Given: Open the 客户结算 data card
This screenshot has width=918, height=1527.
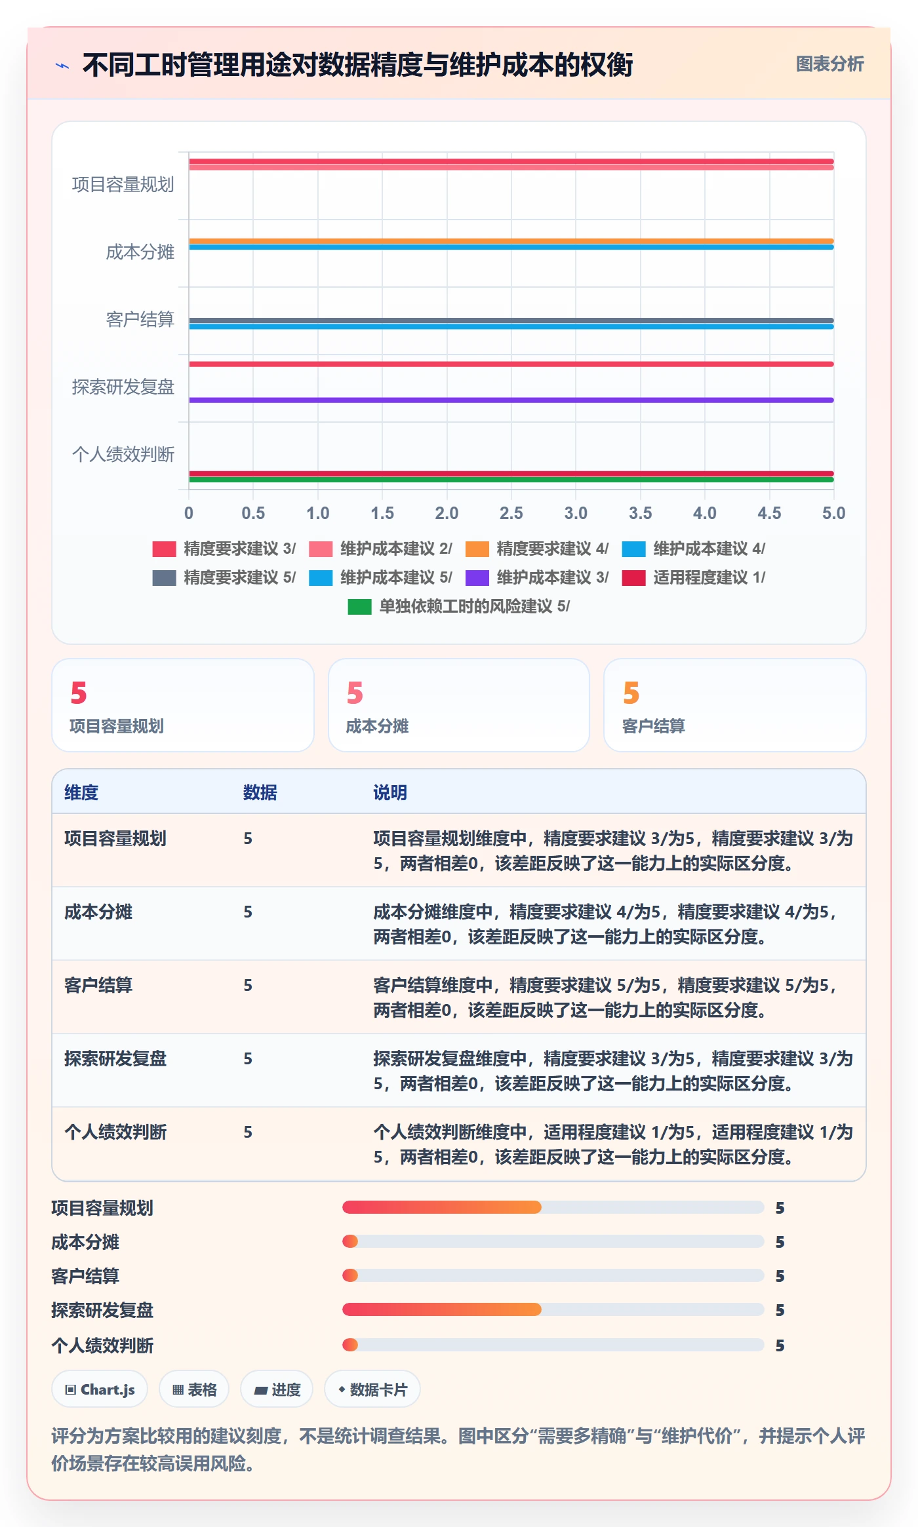Looking at the screenshot, I should pyautogui.click(x=735, y=705).
